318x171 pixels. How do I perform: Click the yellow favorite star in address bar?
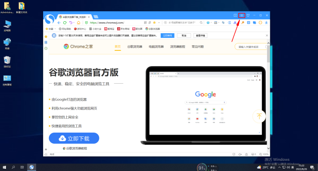pyautogui.click(x=154, y=23)
